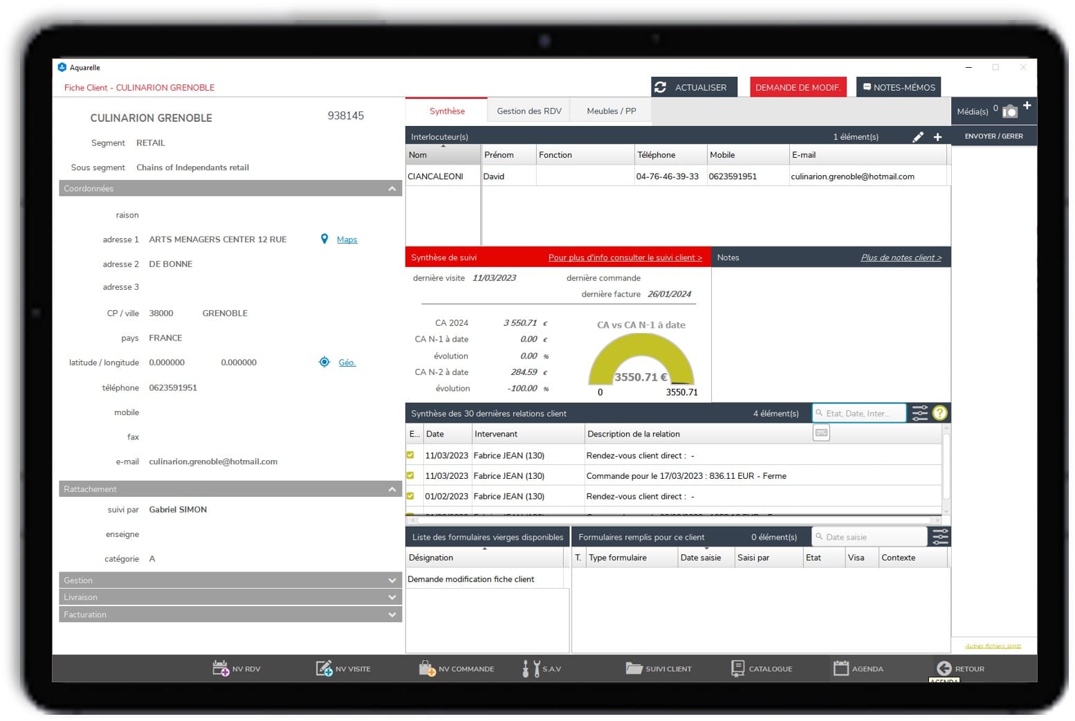Sort by Désignation column header

[x=484, y=558]
